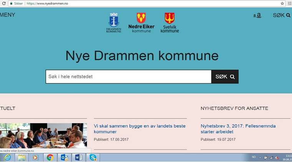Change text size with the aA control
The width and height of the screenshot is (292, 162).
[257, 15]
